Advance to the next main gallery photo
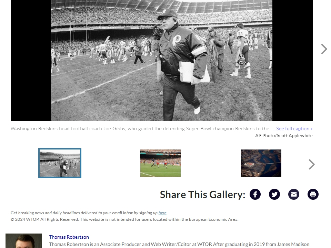 point(324,49)
